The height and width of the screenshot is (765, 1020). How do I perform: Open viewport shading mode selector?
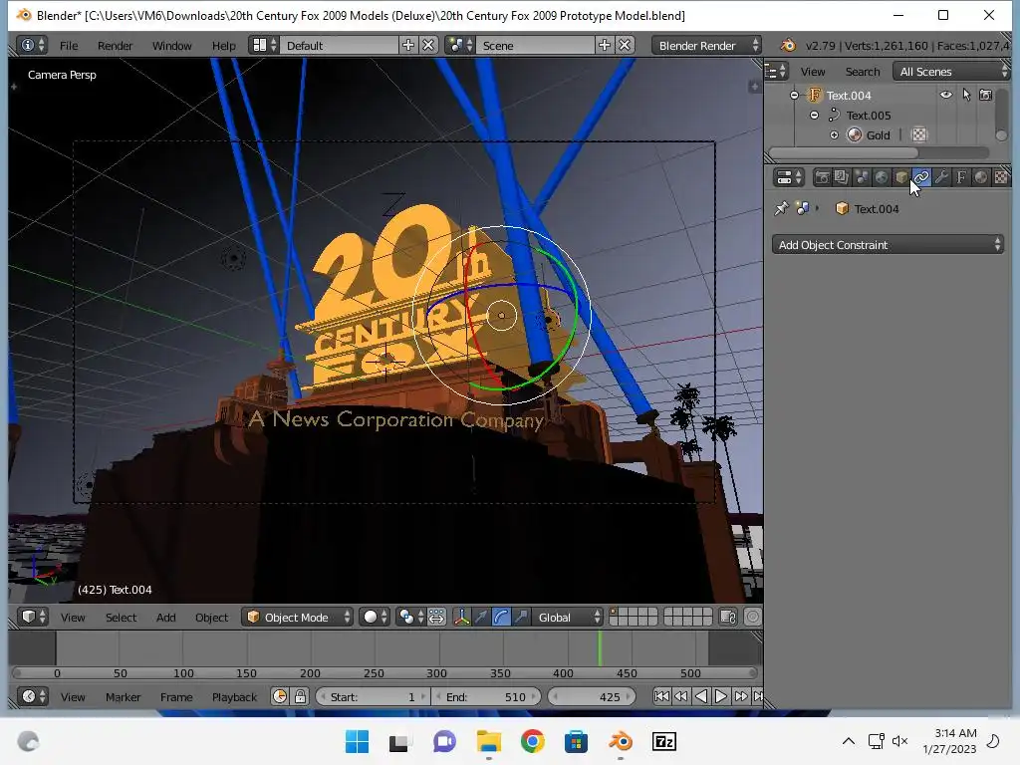pyautogui.click(x=376, y=617)
